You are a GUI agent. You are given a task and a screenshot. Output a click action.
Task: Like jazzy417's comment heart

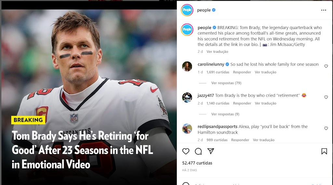coord(326,97)
